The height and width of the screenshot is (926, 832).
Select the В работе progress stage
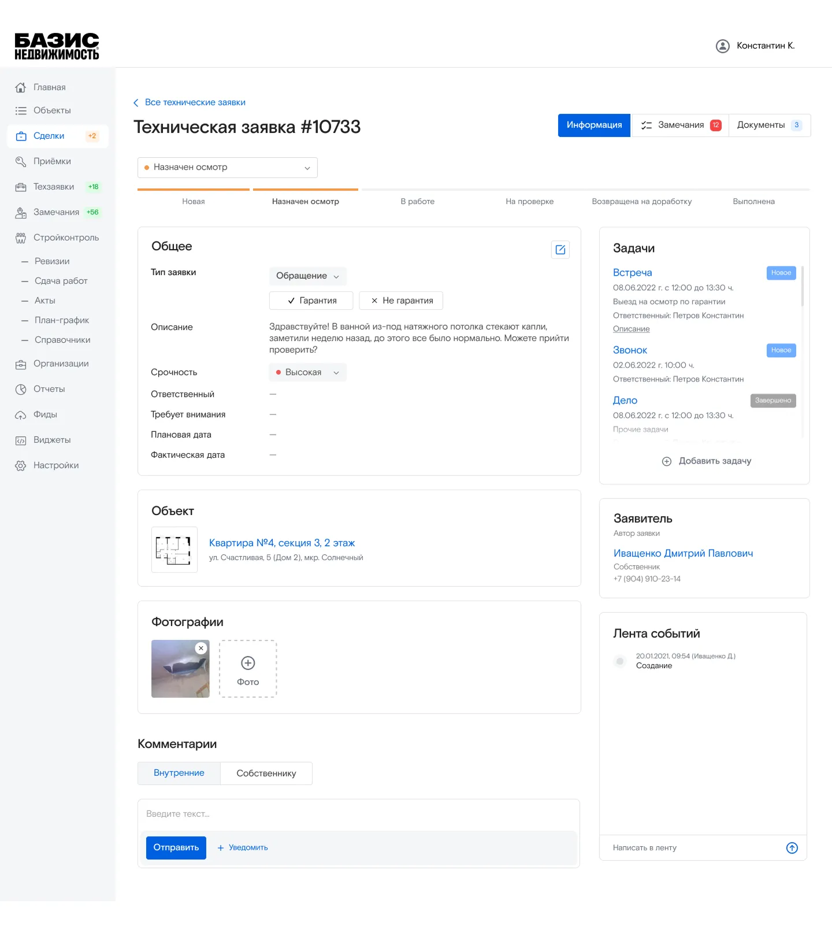[417, 202]
